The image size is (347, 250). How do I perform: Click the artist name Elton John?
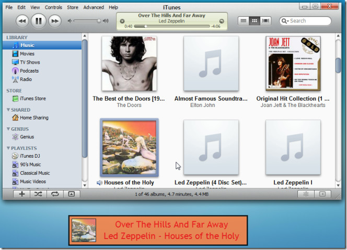point(203,105)
